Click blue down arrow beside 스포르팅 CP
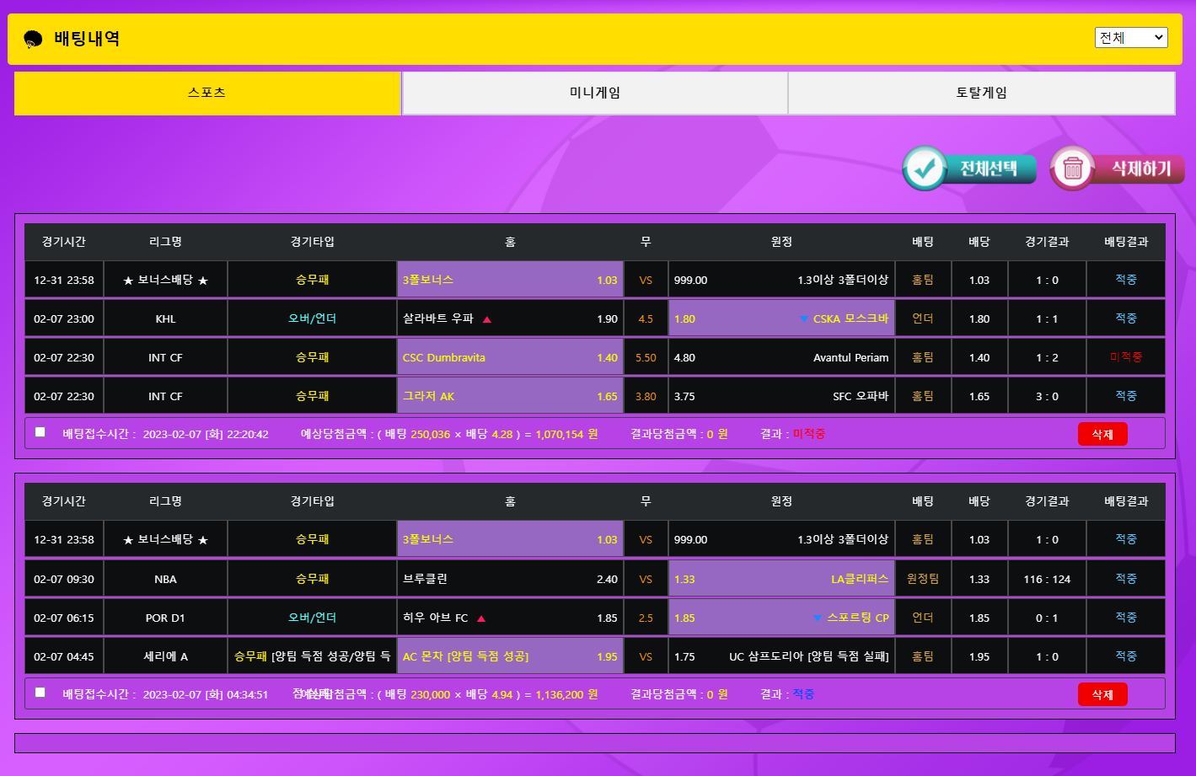This screenshot has width=1196, height=776. click(x=817, y=618)
